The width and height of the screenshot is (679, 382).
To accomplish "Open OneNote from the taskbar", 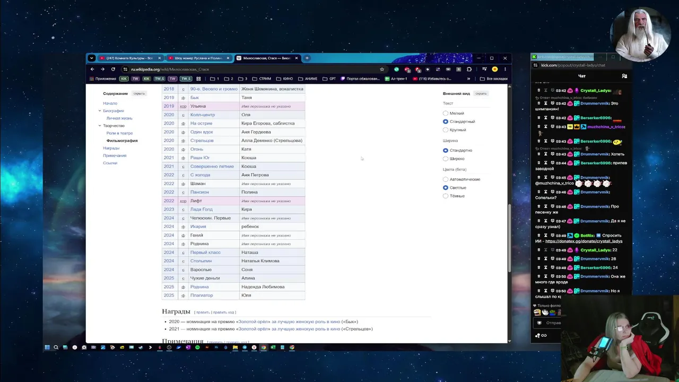I will coord(188,348).
